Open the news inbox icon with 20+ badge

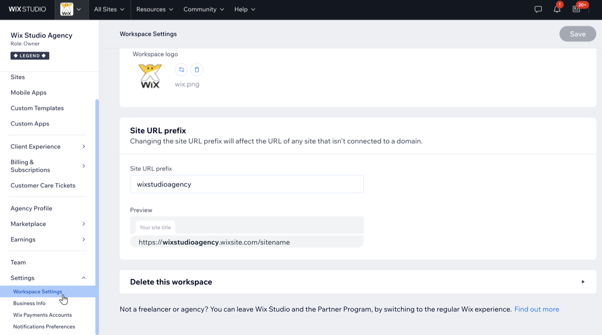[x=576, y=10]
